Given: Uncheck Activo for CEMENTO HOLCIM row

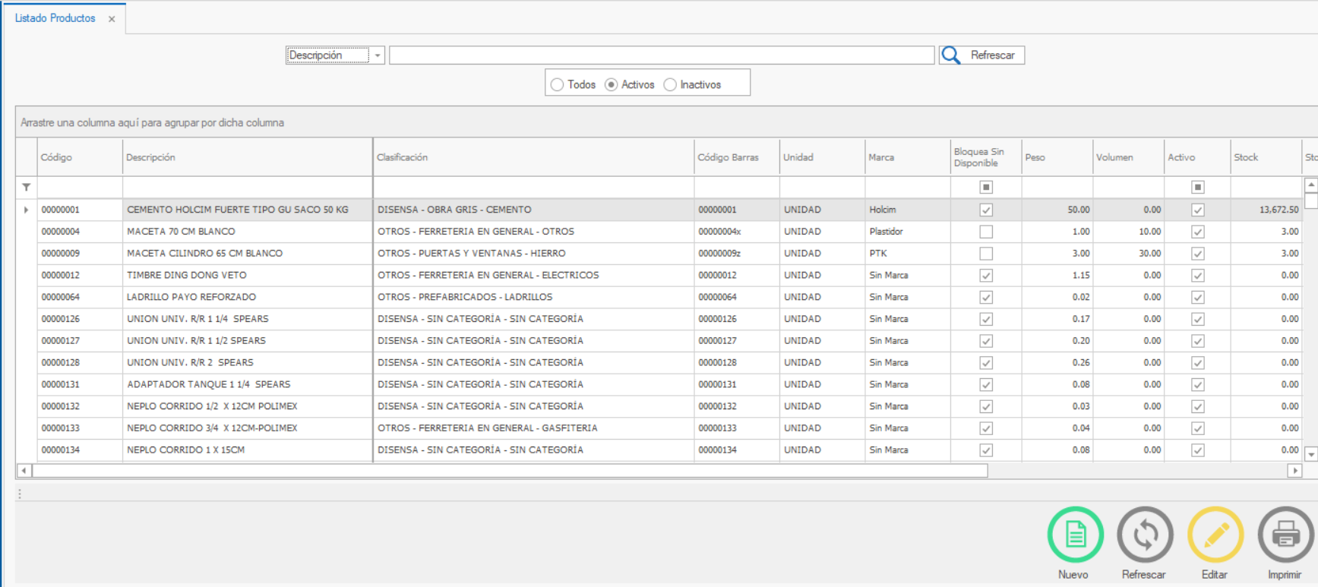Looking at the screenshot, I should pyautogui.click(x=1198, y=210).
